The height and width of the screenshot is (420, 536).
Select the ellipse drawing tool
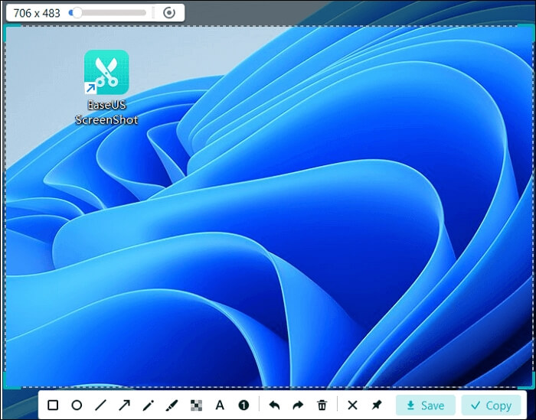click(77, 405)
